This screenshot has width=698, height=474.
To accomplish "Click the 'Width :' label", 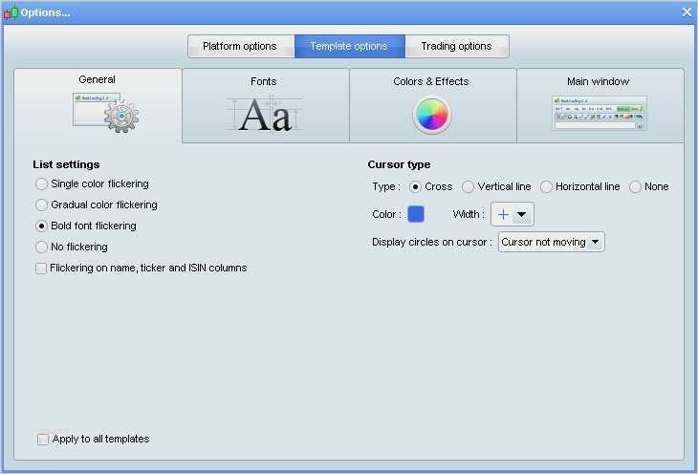I will 469,214.
